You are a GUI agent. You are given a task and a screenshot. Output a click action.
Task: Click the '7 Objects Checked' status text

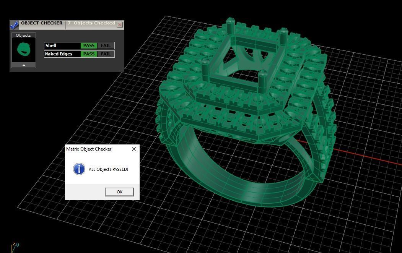click(91, 23)
